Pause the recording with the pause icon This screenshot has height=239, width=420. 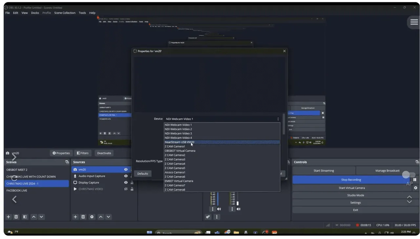tap(415, 180)
